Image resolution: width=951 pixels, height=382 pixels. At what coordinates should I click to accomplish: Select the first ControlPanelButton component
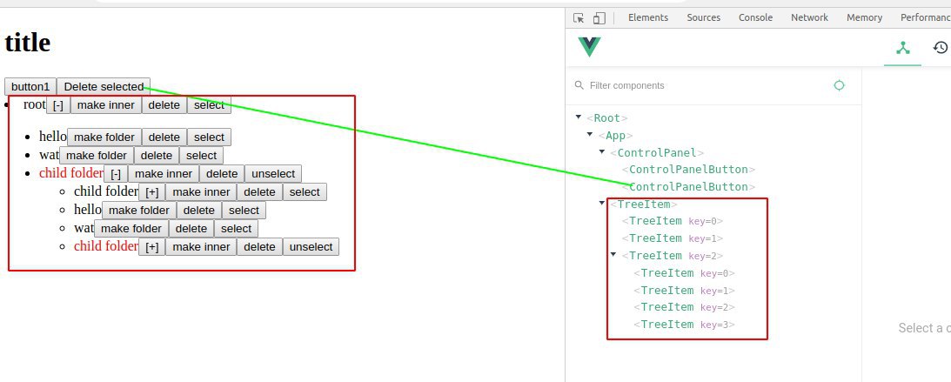[688, 169]
